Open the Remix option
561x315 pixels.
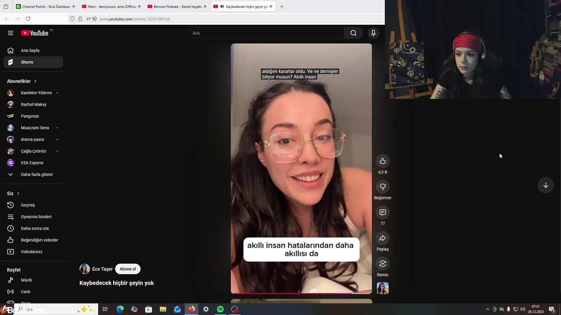(x=383, y=263)
